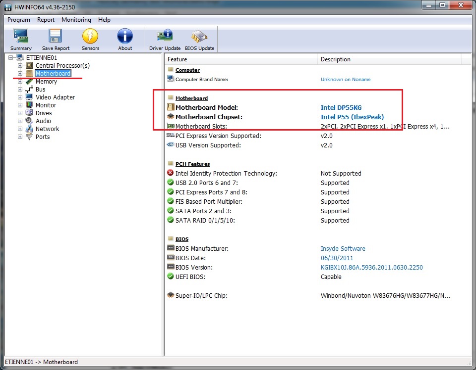Click green check icon beside USB 2.0 Ports
Image resolution: width=476 pixels, height=370 pixels.
(x=170, y=182)
